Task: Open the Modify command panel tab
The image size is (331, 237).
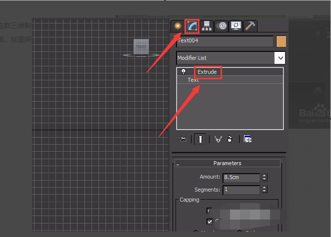Action: coord(192,26)
